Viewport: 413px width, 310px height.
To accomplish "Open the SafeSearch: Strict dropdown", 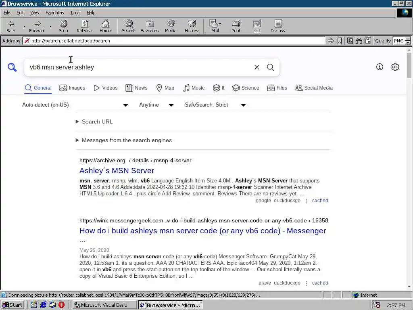I will point(215,105).
